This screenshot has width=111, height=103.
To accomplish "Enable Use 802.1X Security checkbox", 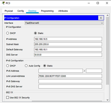I will point(7,97).
